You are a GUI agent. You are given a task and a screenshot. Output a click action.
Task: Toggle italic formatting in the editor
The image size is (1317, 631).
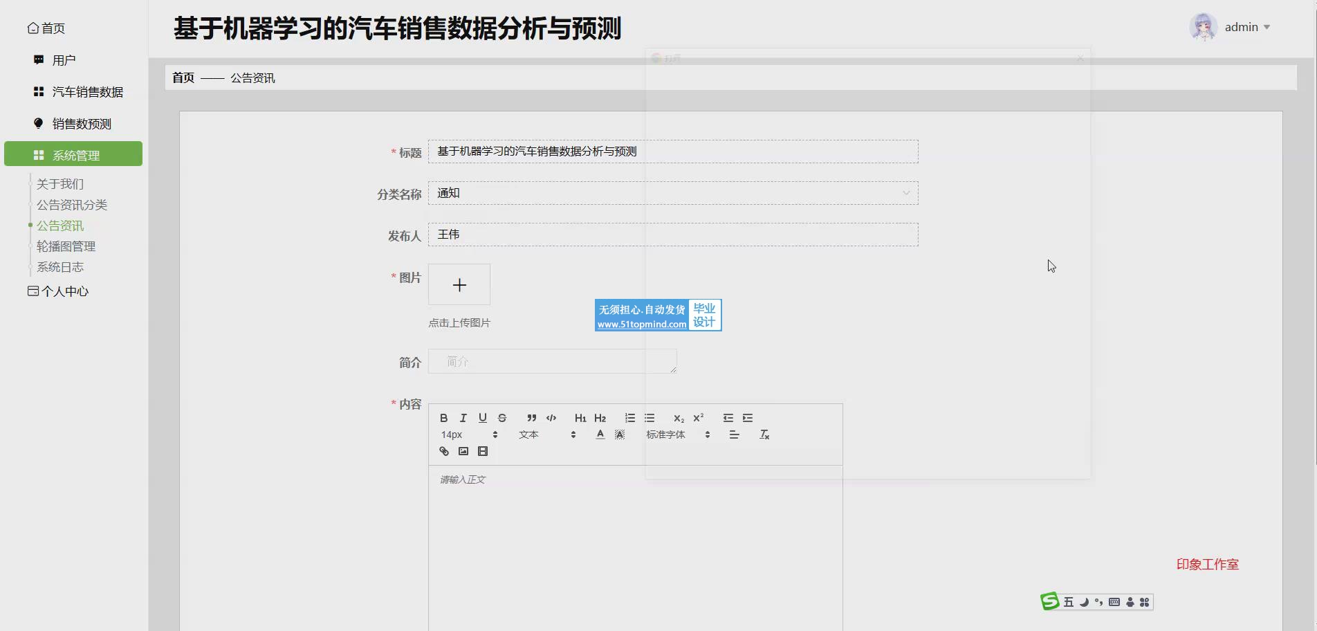click(463, 418)
